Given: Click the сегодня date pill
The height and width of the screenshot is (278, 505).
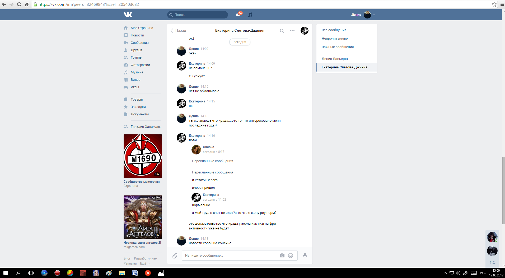Looking at the screenshot, I should 240,42.
